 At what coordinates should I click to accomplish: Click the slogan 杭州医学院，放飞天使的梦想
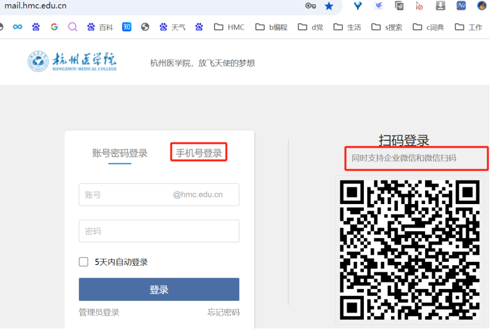202,63
